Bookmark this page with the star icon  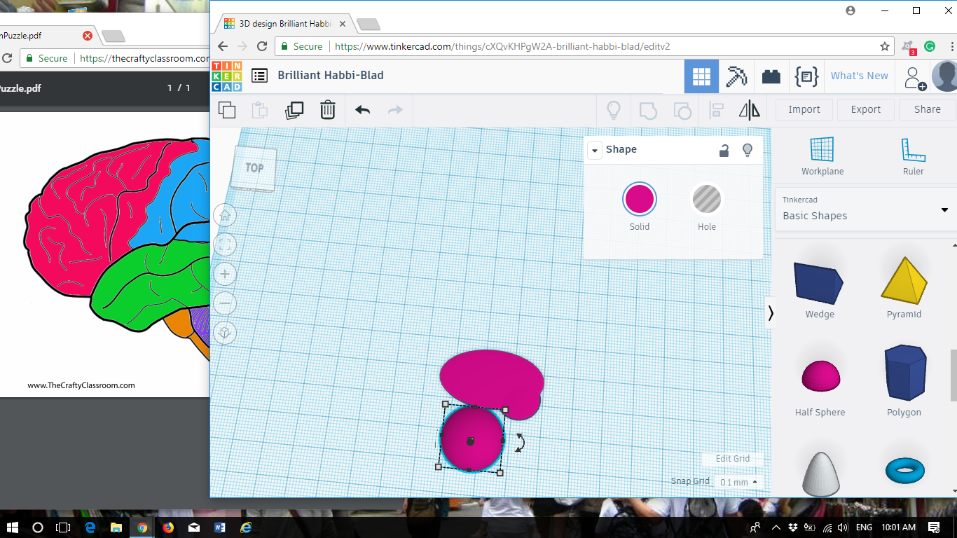(885, 46)
